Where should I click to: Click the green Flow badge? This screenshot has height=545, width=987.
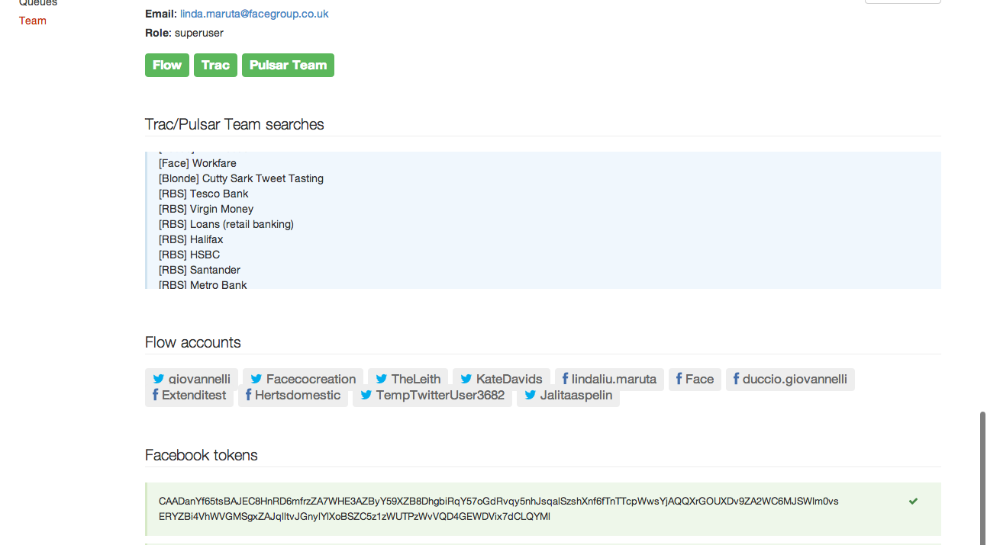167,66
